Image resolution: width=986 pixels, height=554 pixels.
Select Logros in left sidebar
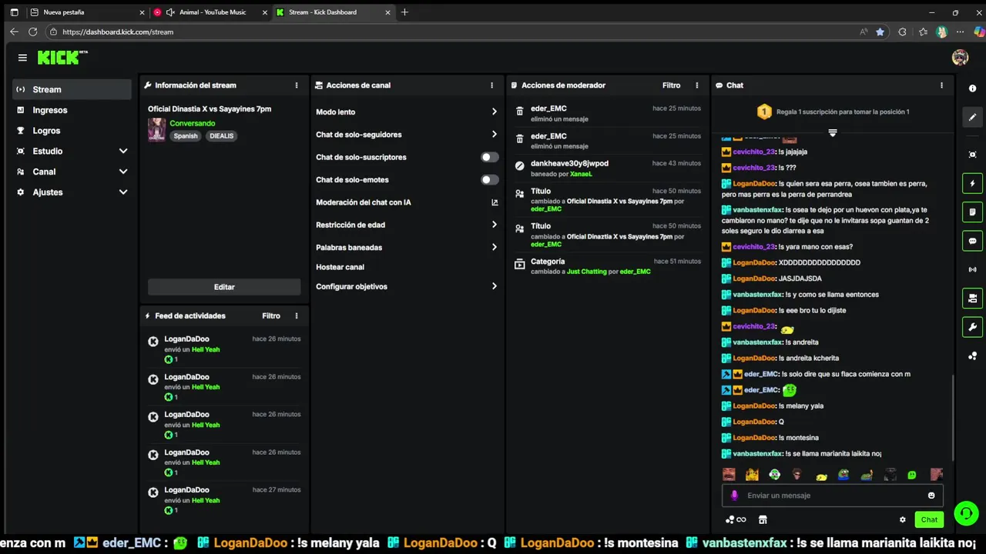pyautogui.click(x=72, y=131)
